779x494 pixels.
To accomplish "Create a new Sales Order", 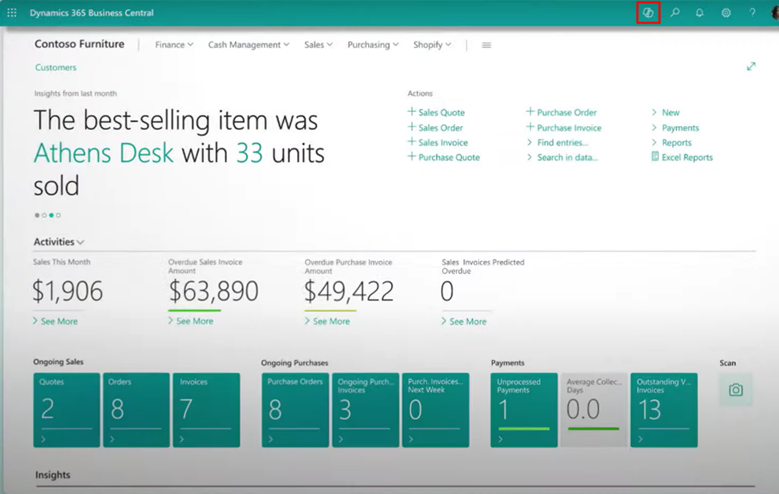I will tap(435, 128).
